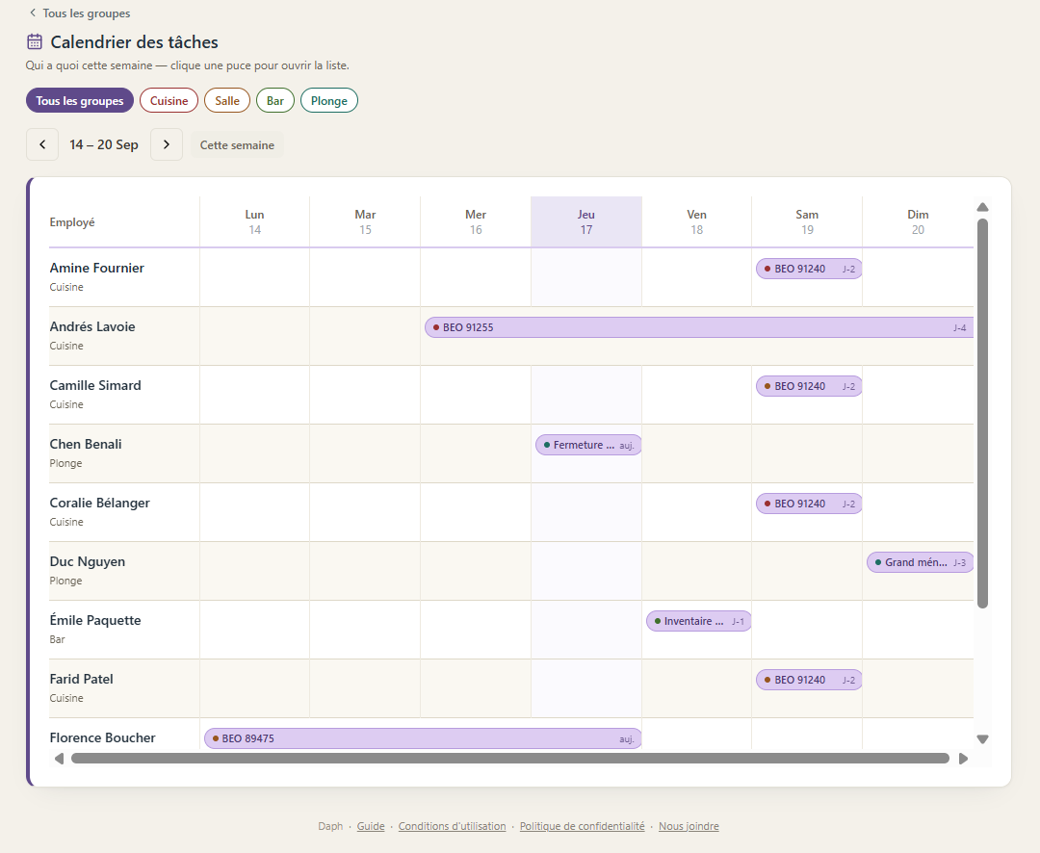
Task: Click the Mer 16 column header
Action: 476,221
